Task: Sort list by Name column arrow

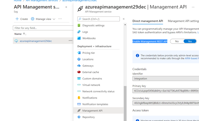Action: coord(25,34)
